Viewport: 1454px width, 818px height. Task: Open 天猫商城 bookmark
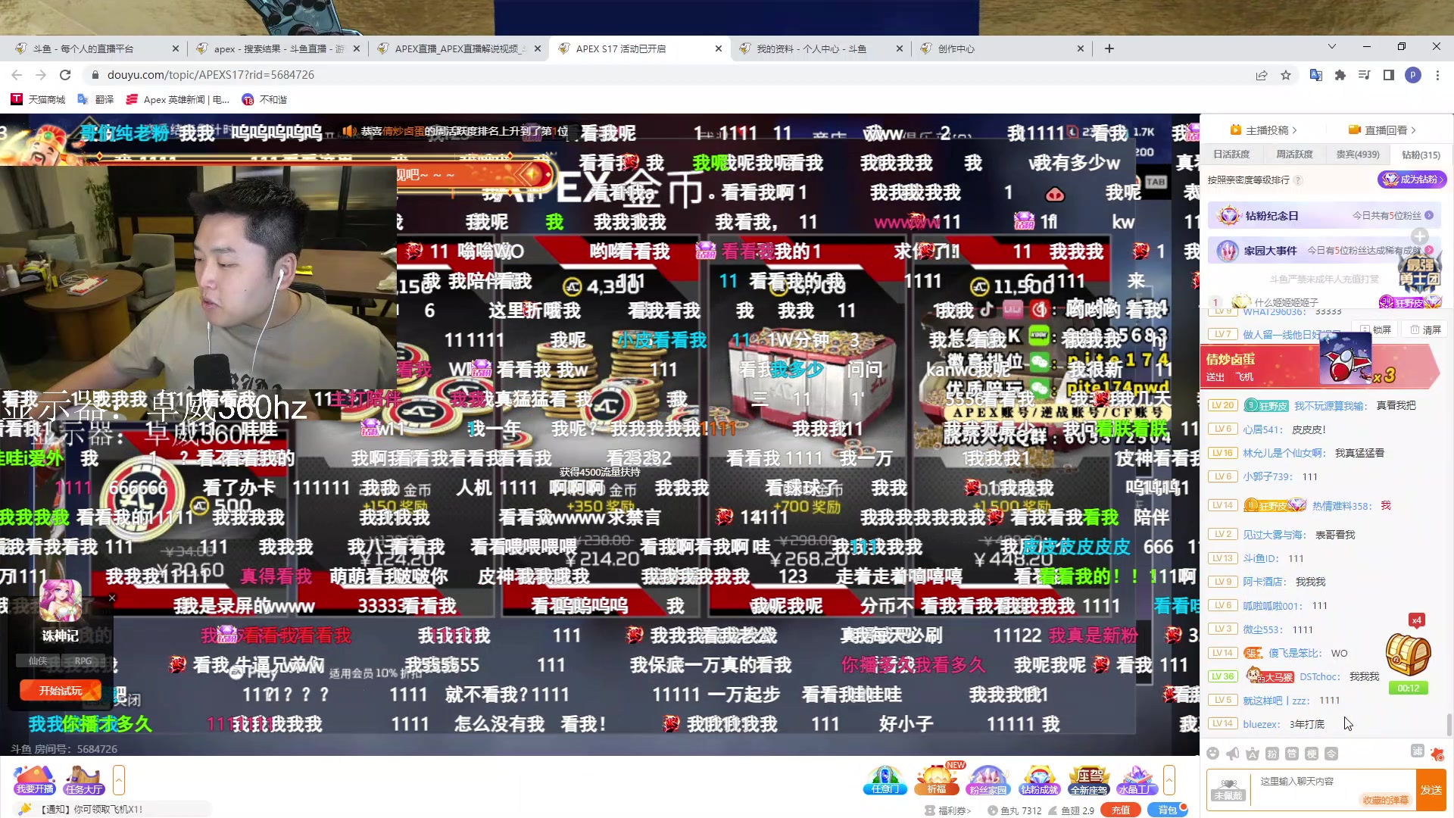[x=38, y=99]
